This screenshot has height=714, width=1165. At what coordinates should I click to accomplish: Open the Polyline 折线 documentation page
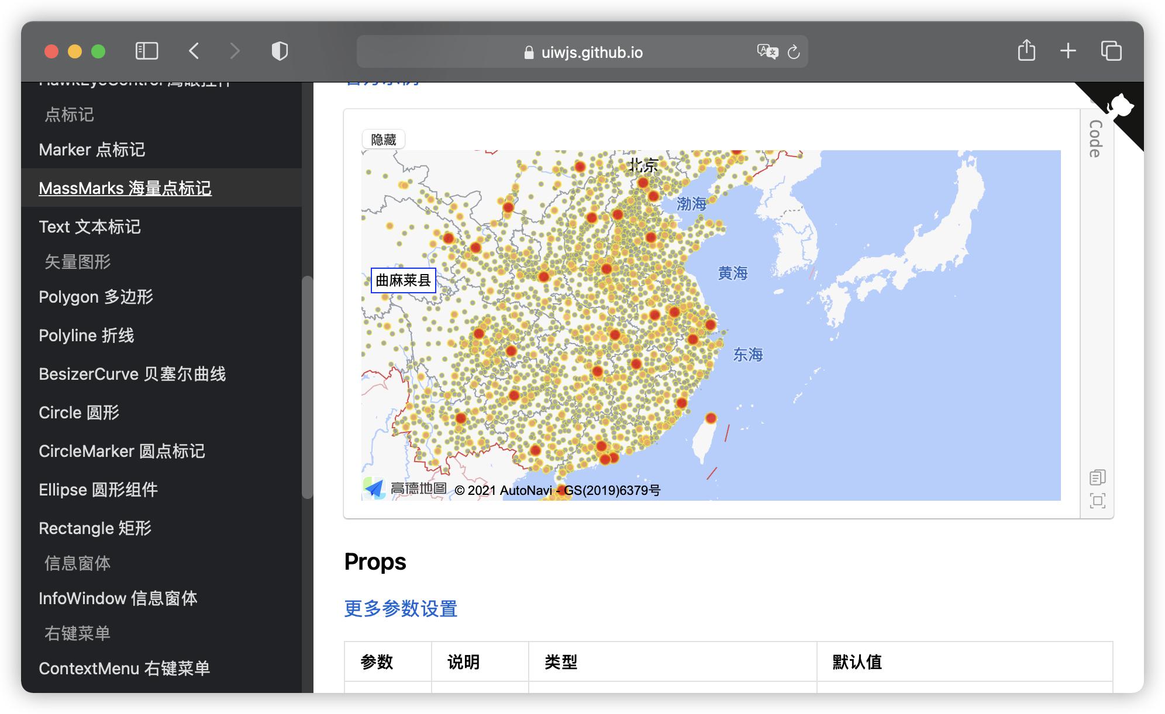tap(86, 335)
